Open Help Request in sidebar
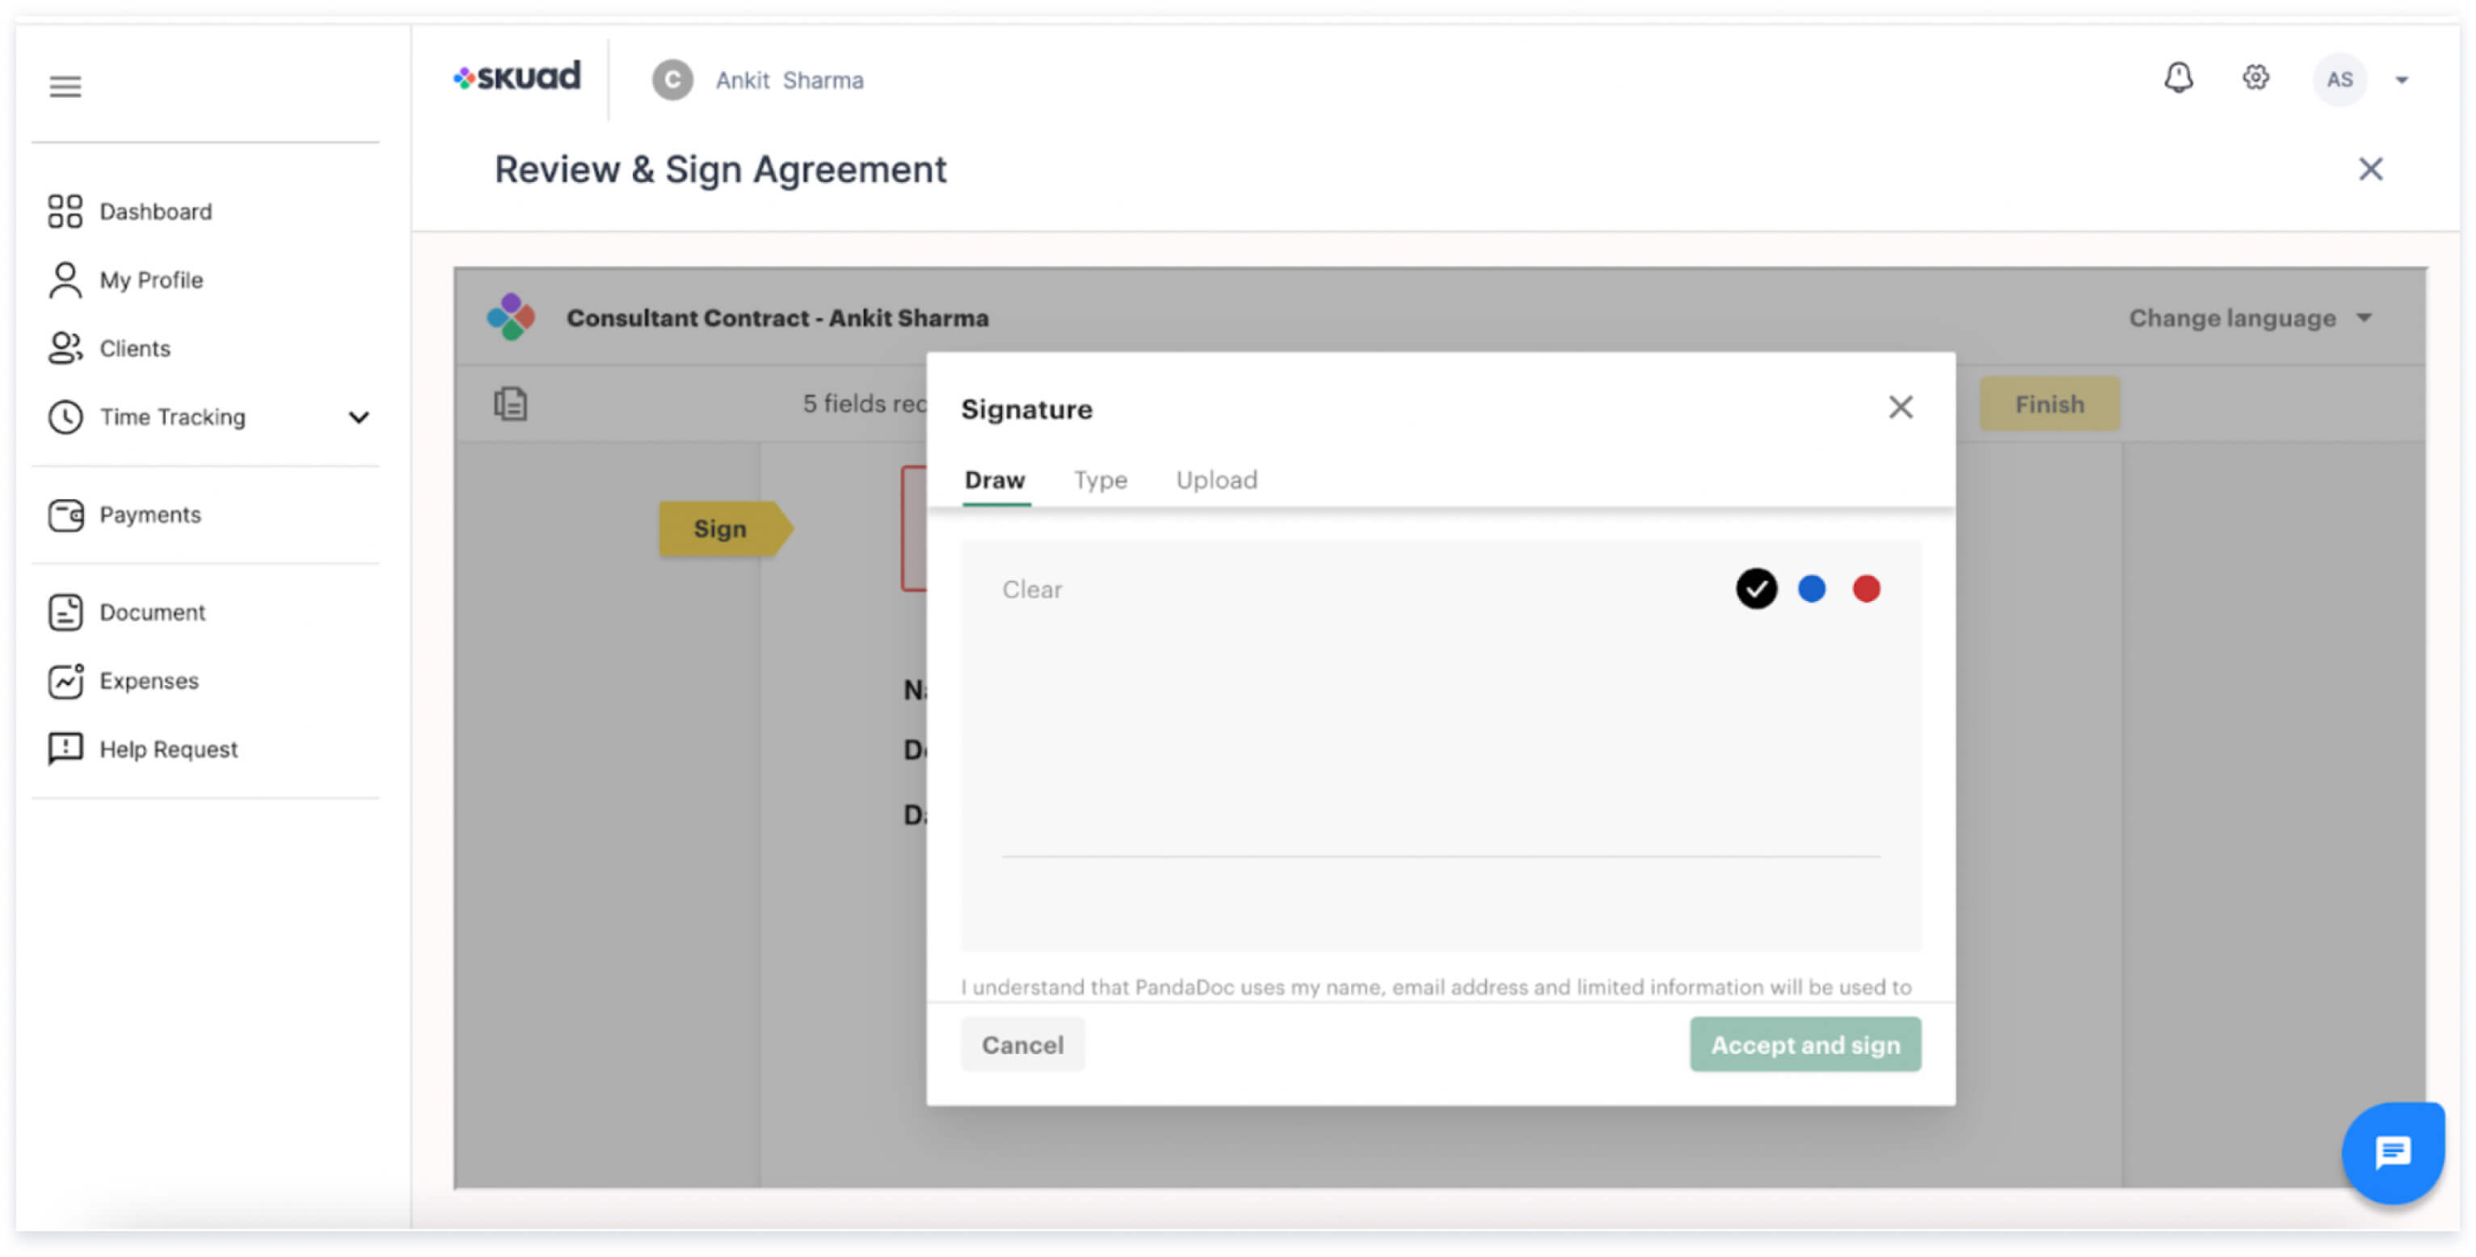The image size is (2476, 1257). 167,750
